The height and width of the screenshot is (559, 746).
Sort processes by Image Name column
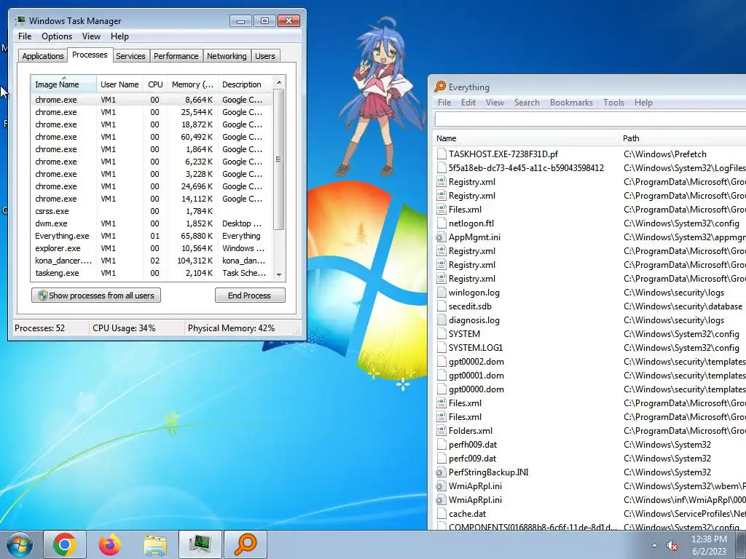64,84
